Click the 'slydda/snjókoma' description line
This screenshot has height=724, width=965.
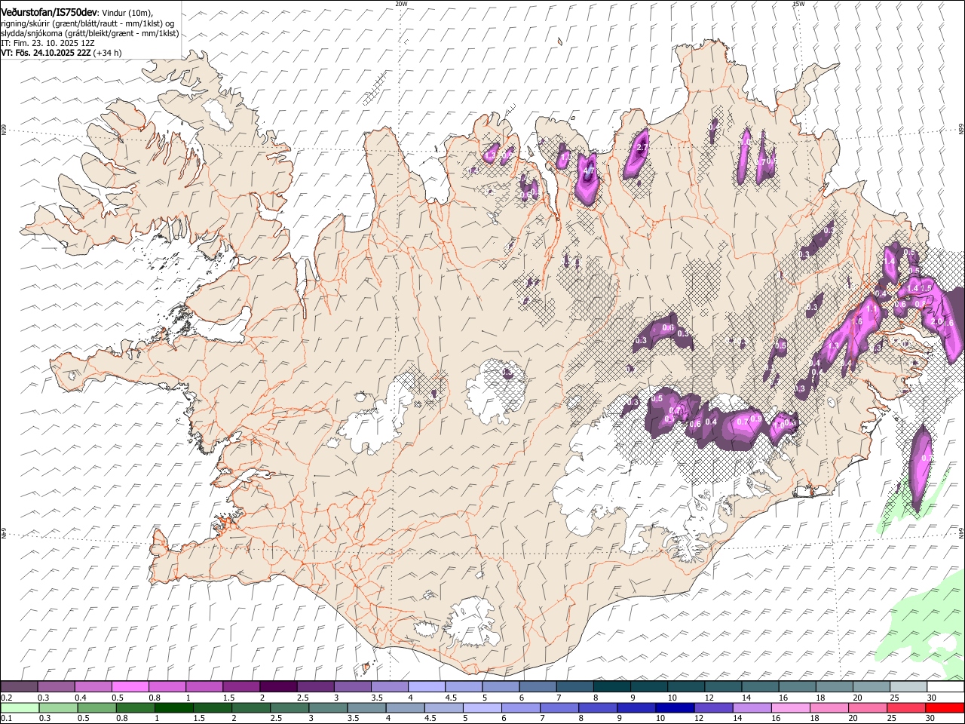click(90, 33)
